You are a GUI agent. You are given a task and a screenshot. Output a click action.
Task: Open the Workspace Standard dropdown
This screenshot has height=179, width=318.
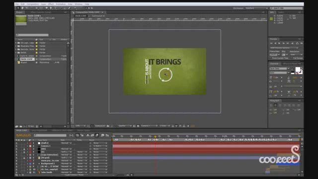(256, 8)
